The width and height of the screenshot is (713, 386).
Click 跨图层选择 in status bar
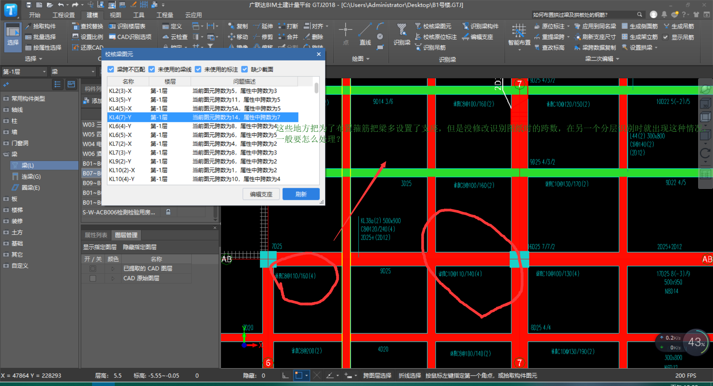pyautogui.click(x=377, y=376)
